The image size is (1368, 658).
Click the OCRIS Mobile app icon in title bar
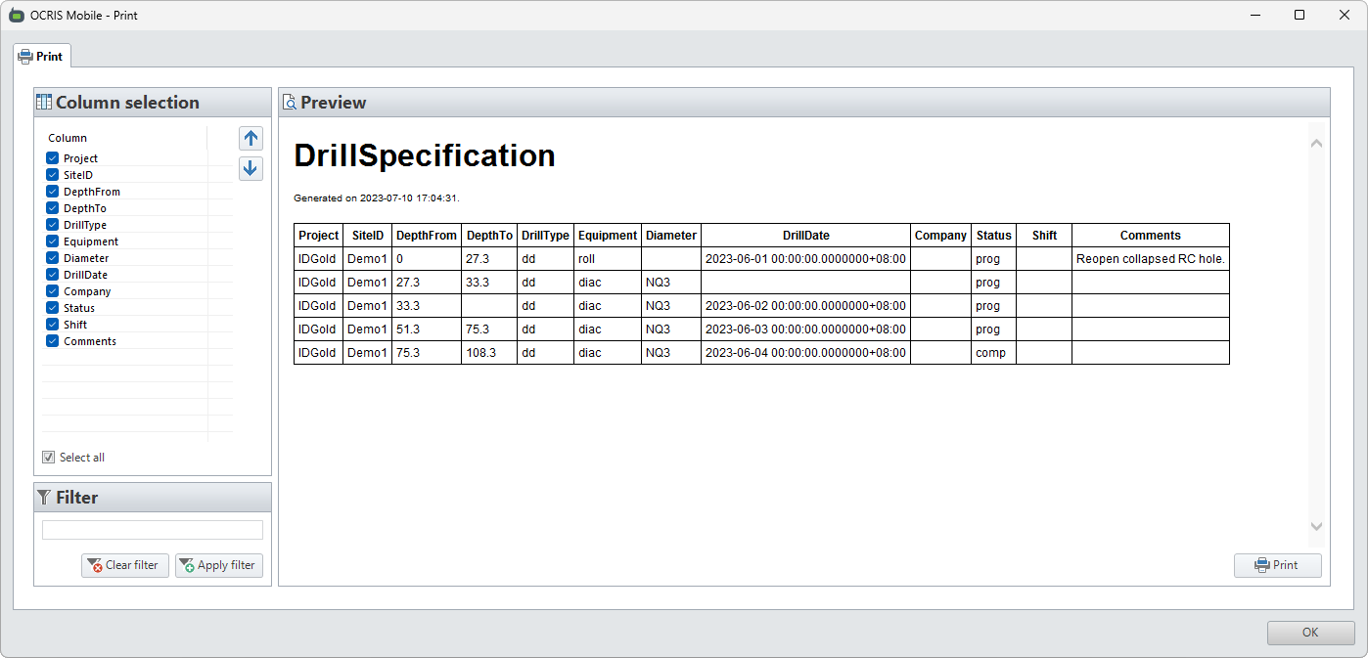16,15
